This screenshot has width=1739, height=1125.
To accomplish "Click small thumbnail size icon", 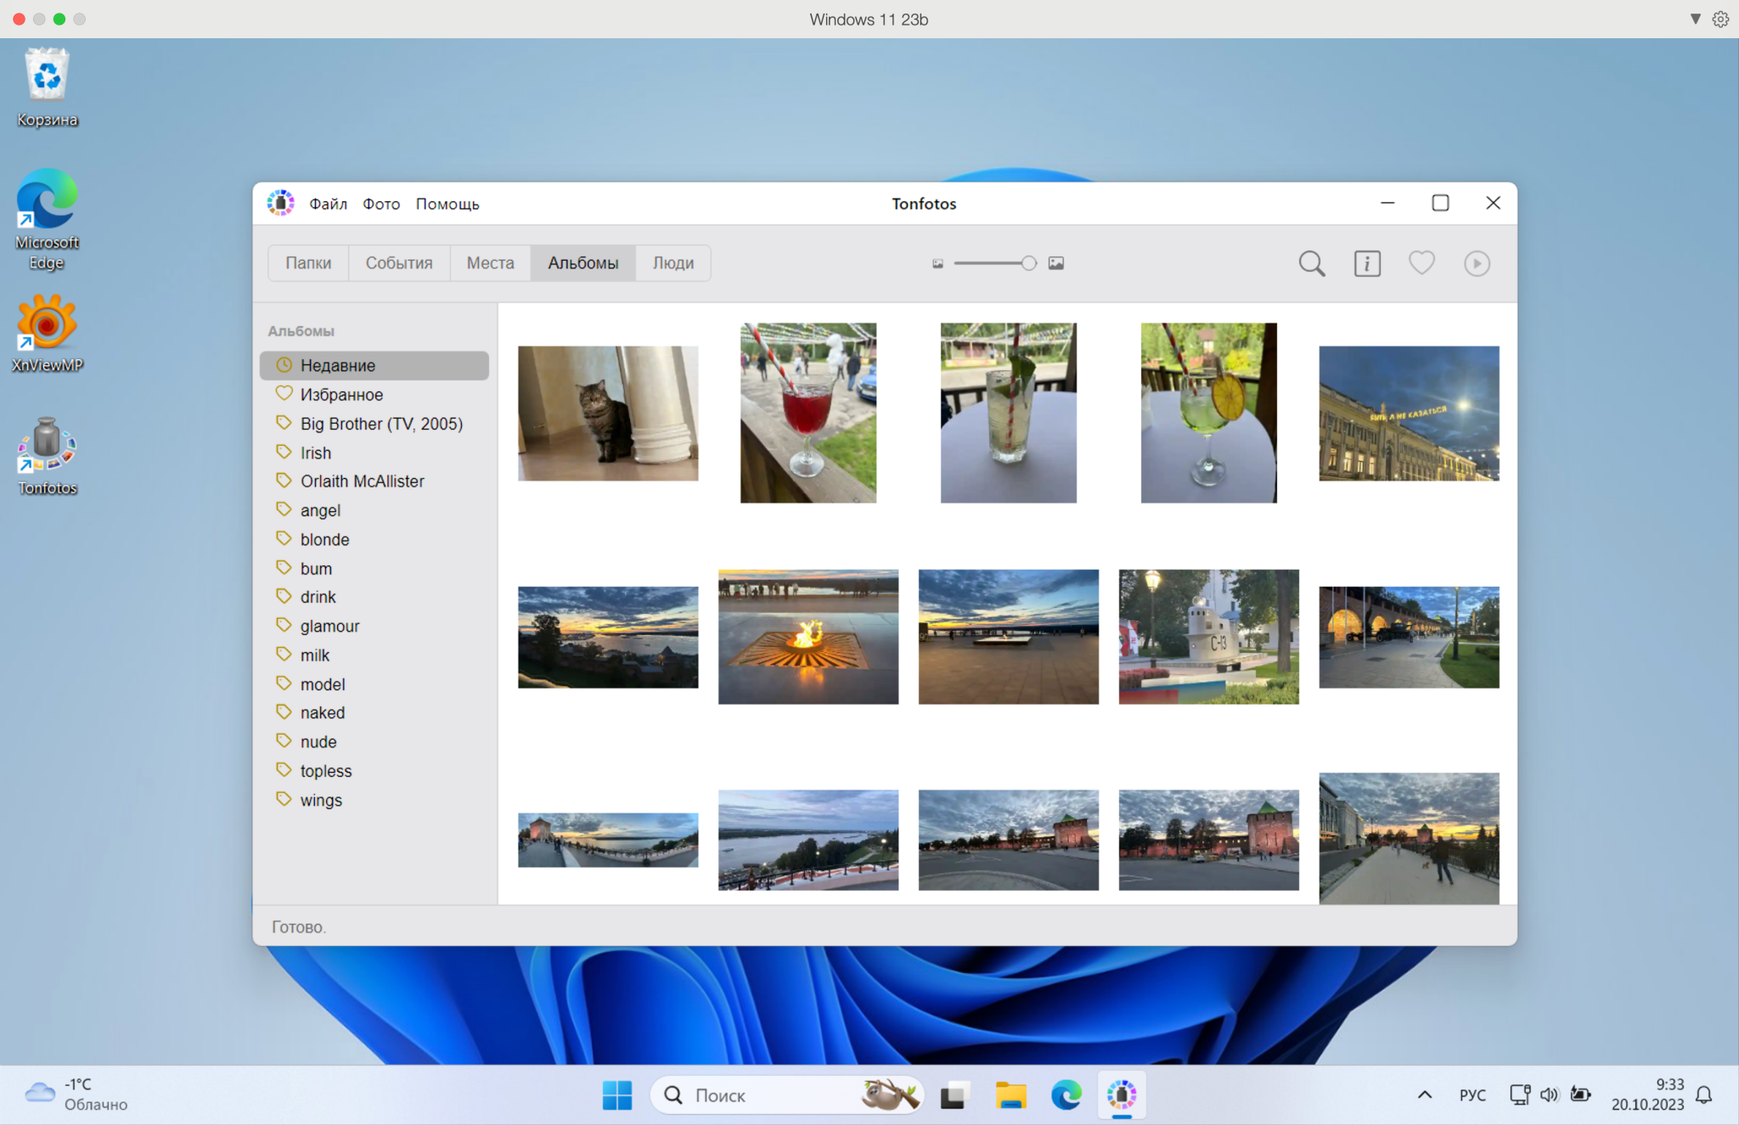I will click(937, 263).
